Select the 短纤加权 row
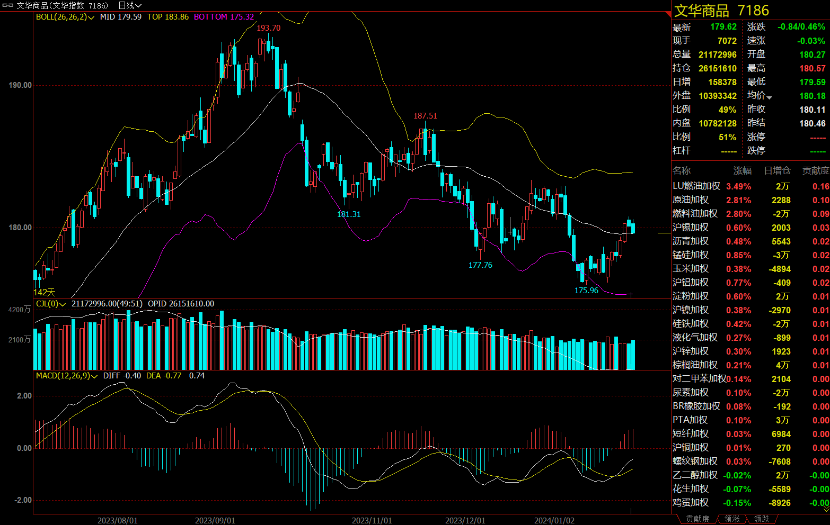 [750, 434]
